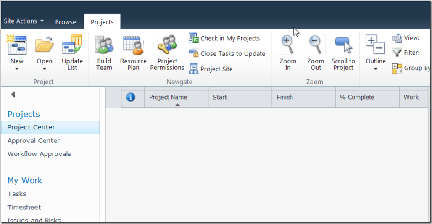
Task: Open the Site Actions menu
Action: (24, 21)
